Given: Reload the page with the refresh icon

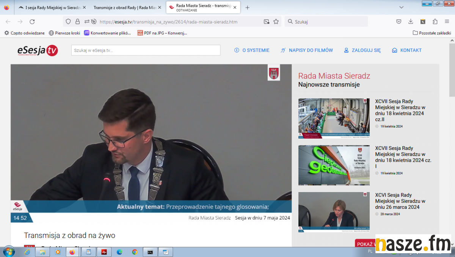Looking at the screenshot, I should click(32, 22).
